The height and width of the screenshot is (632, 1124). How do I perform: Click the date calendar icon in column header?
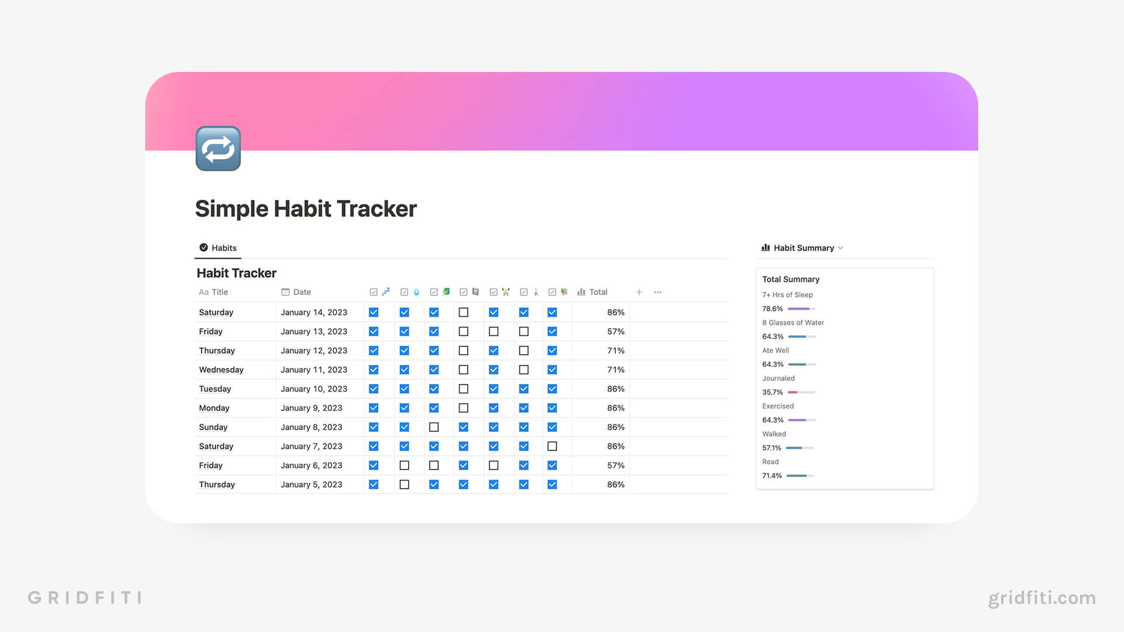coord(284,291)
